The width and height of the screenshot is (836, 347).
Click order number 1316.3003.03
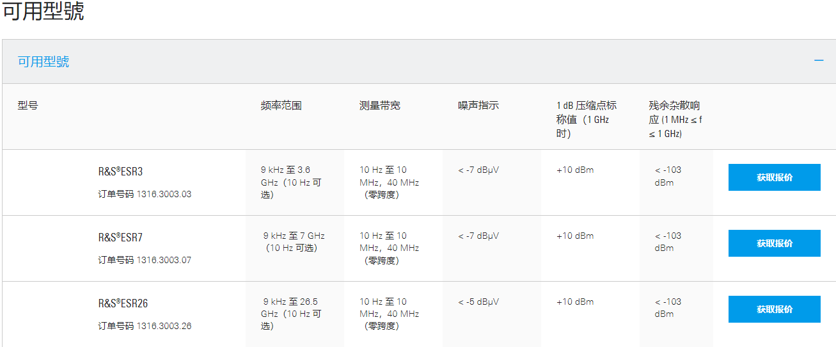[145, 194]
